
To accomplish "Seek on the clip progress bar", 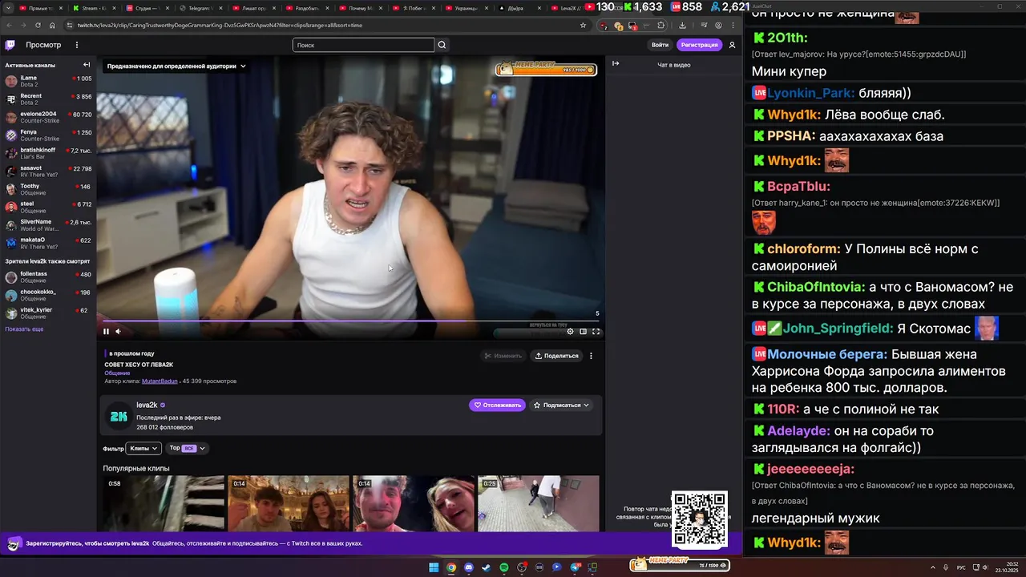I will 350,321.
